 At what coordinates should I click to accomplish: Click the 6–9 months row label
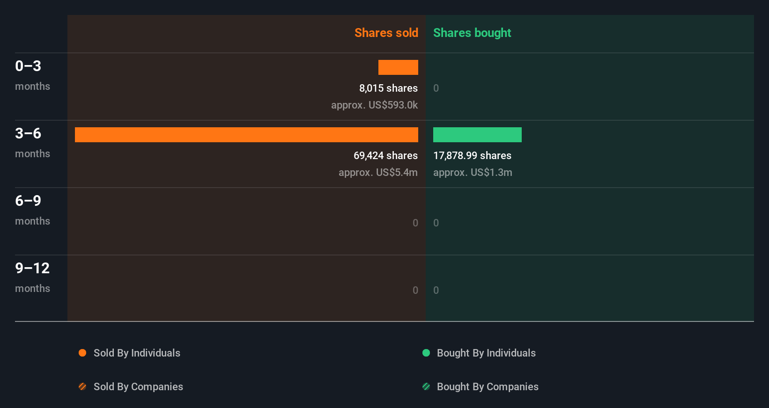32,210
